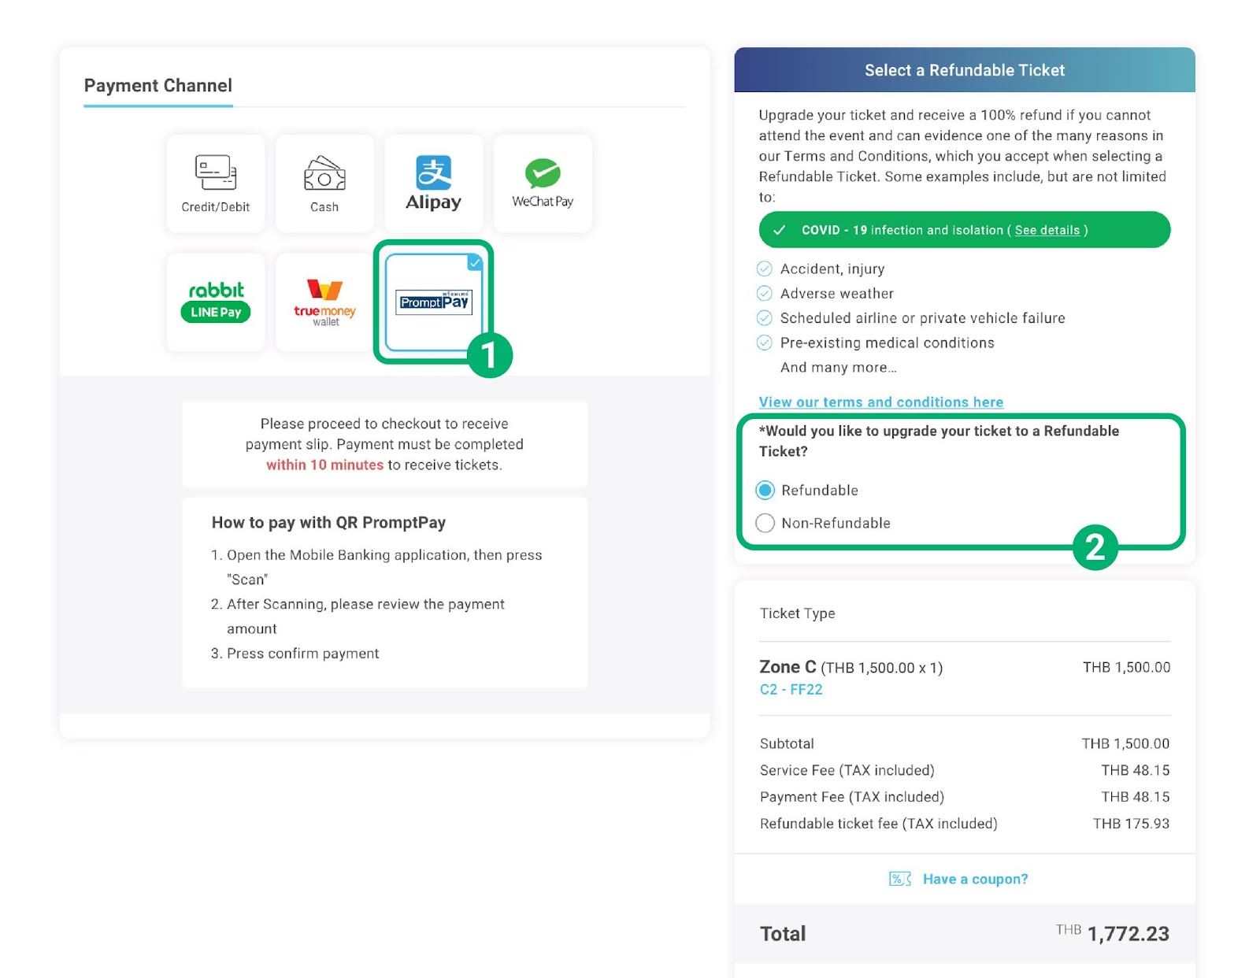Click Zone C ticket type row
Screen dimensions: 1260x978
coord(965,677)
